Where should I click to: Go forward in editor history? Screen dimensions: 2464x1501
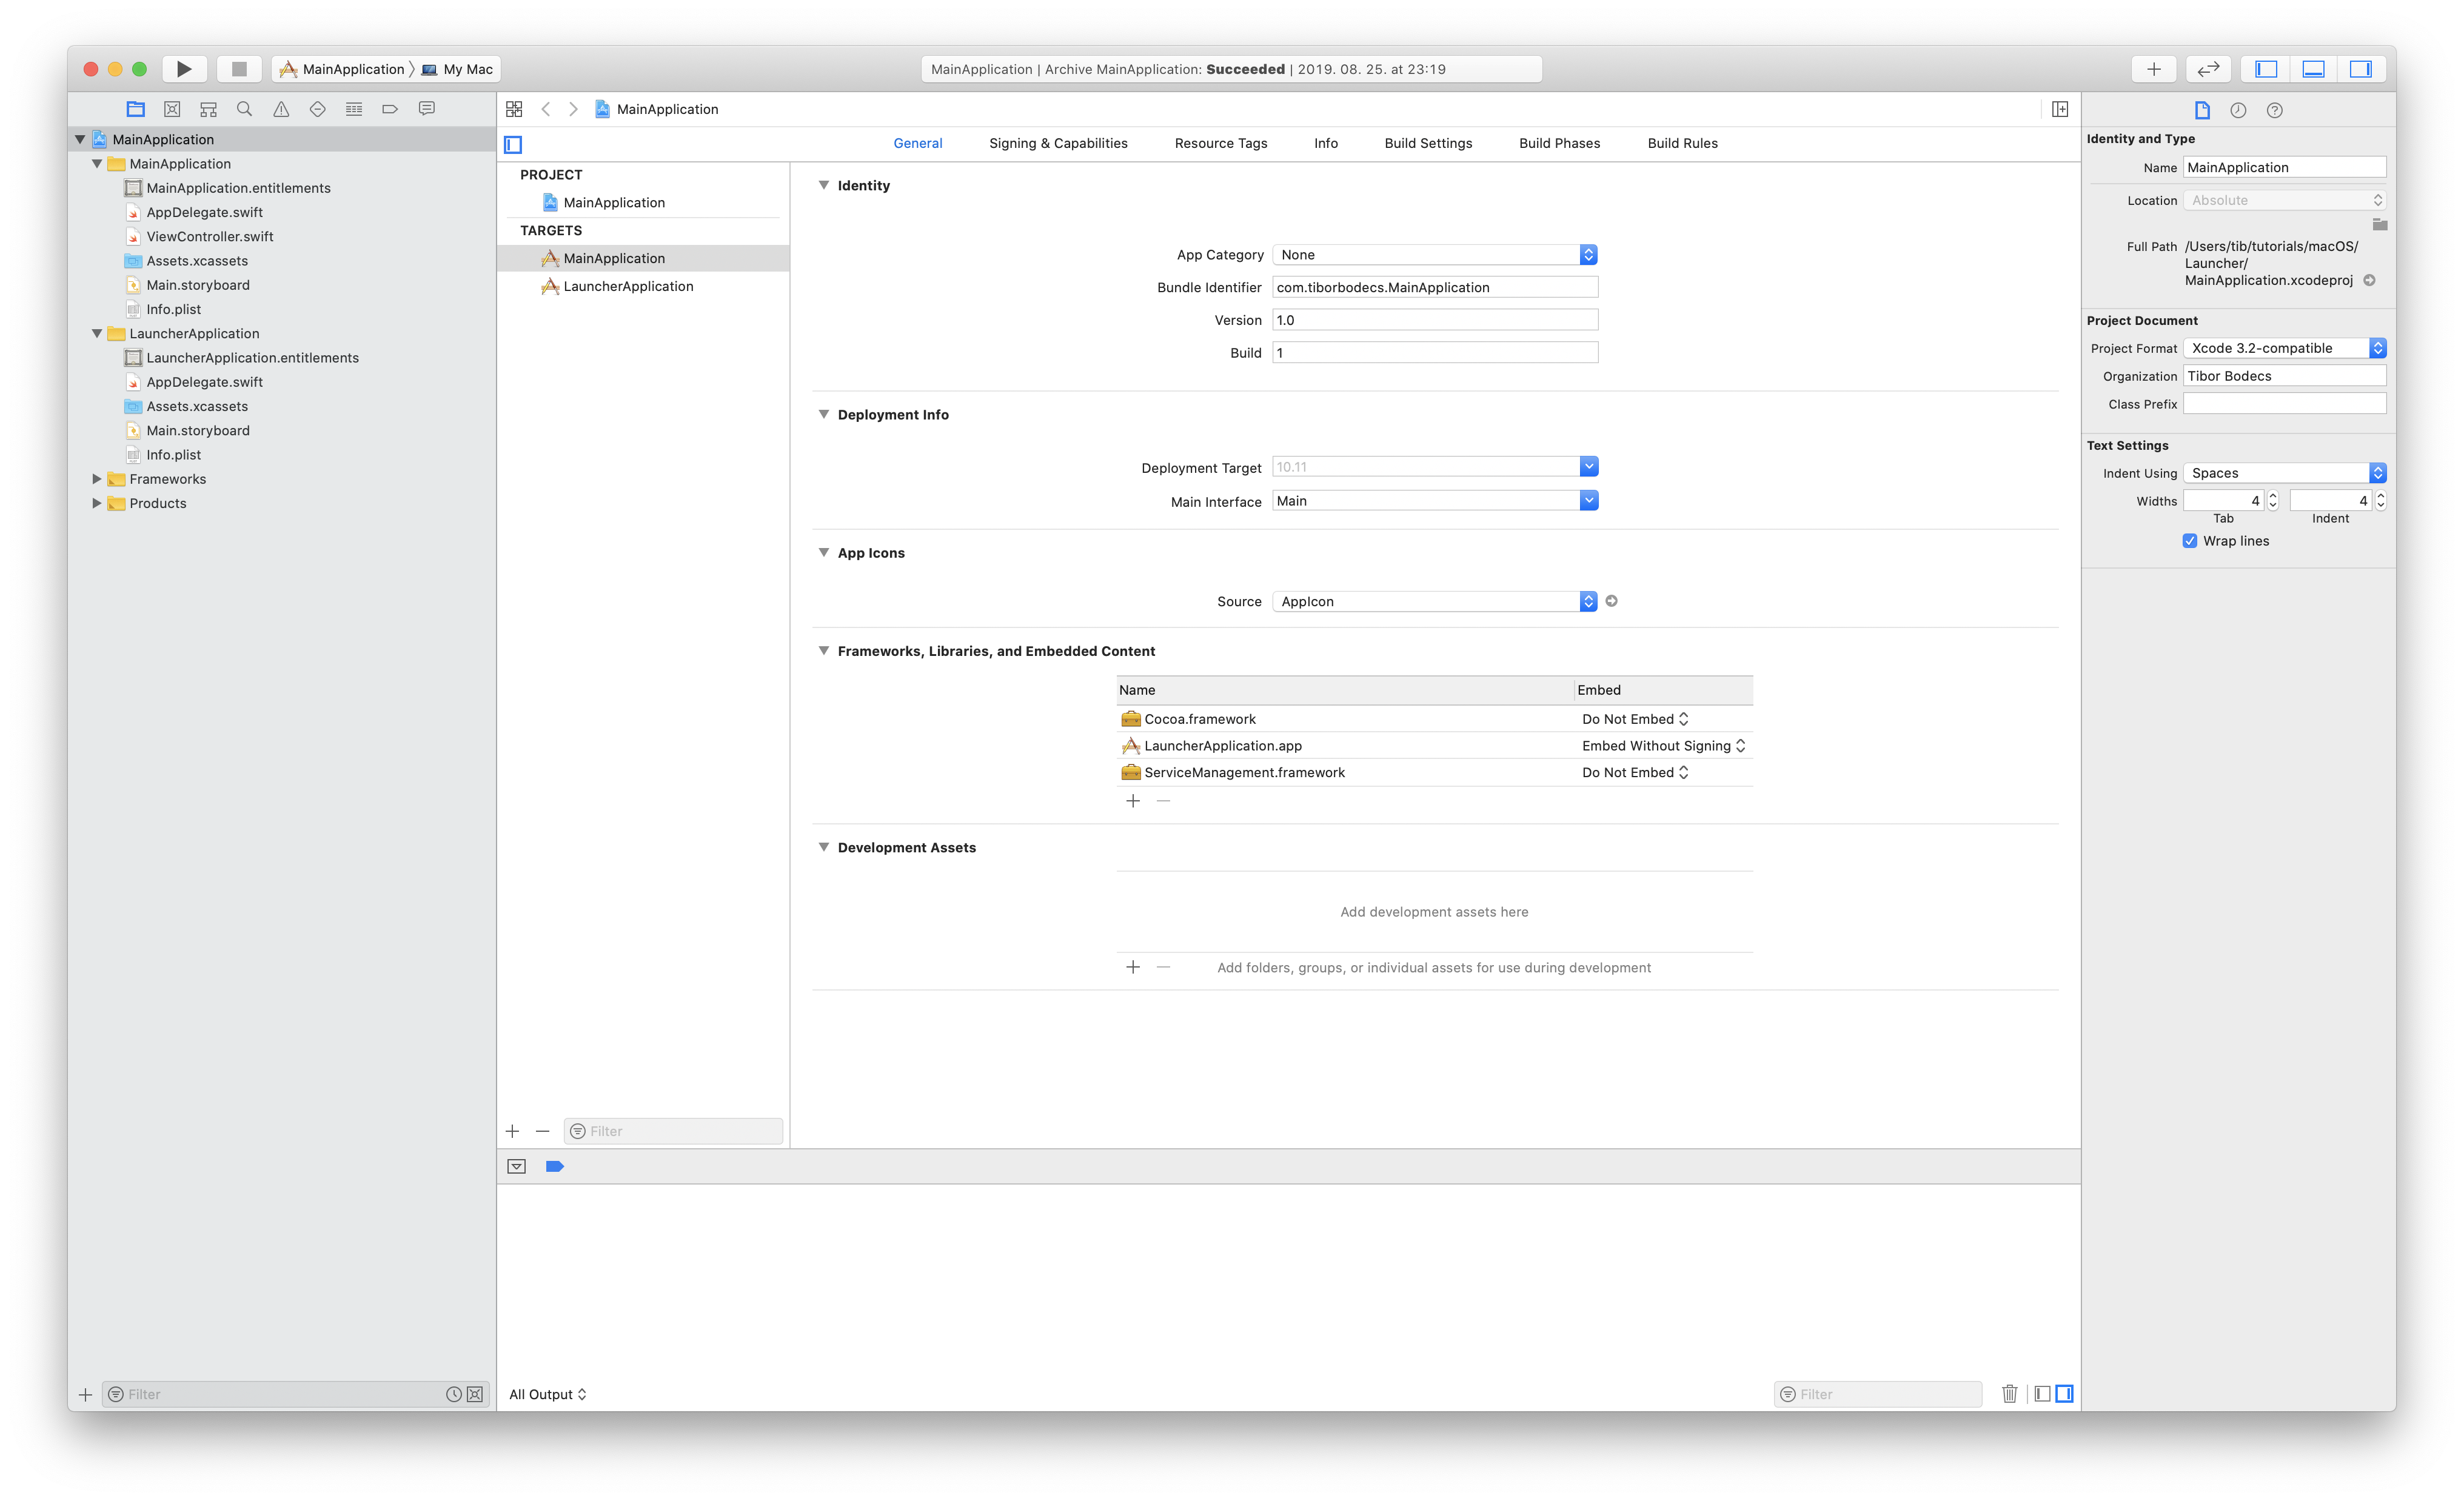tap(573, 109)
